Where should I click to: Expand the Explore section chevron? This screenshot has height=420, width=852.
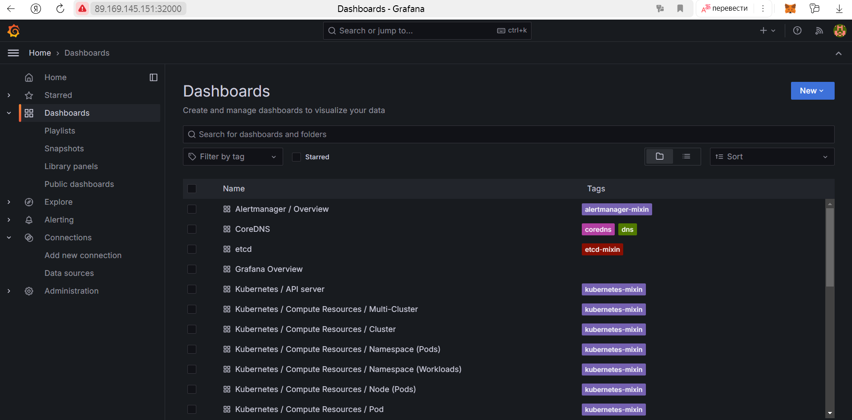(x=9, y=202)
